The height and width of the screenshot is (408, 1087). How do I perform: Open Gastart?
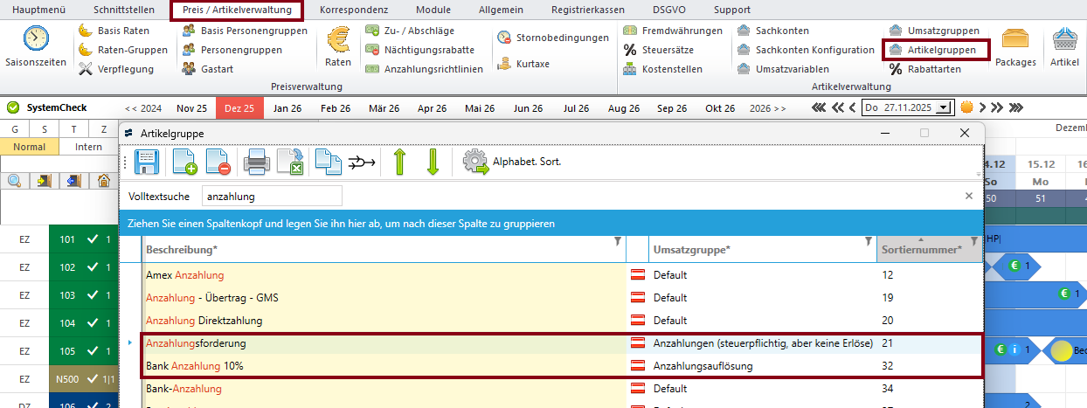tap(208, 69)
